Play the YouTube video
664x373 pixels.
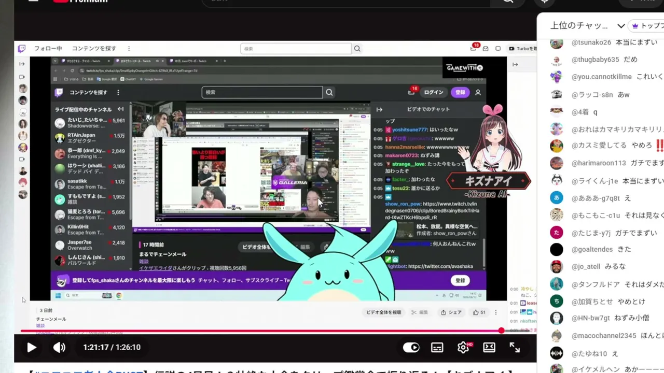(32, 348)
